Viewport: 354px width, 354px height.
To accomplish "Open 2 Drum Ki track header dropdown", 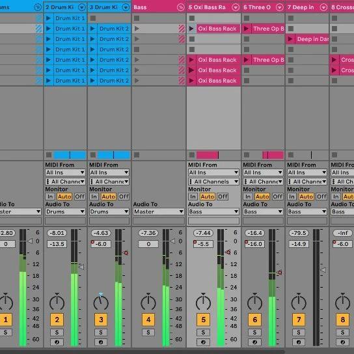I will click(x=82, y=7).
